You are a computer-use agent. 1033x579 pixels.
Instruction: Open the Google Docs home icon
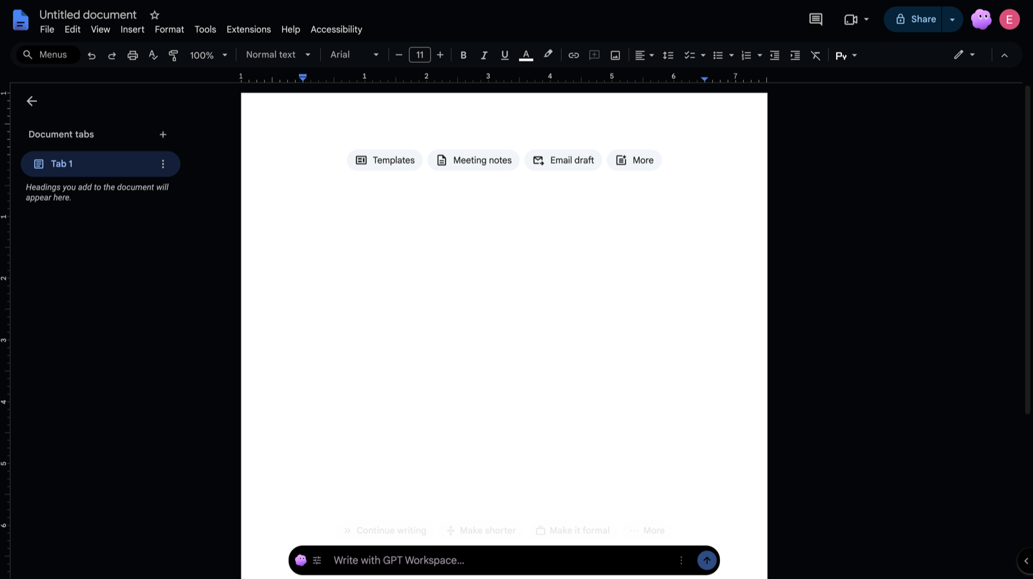pos(21,20)
